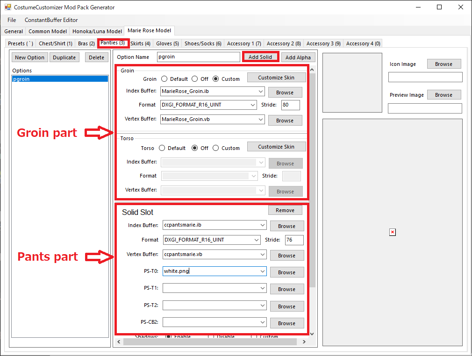Open Groin Index Buffer dropdown MarieRose_Groin.ib
472x356 pixels.
tap(261, 91)
